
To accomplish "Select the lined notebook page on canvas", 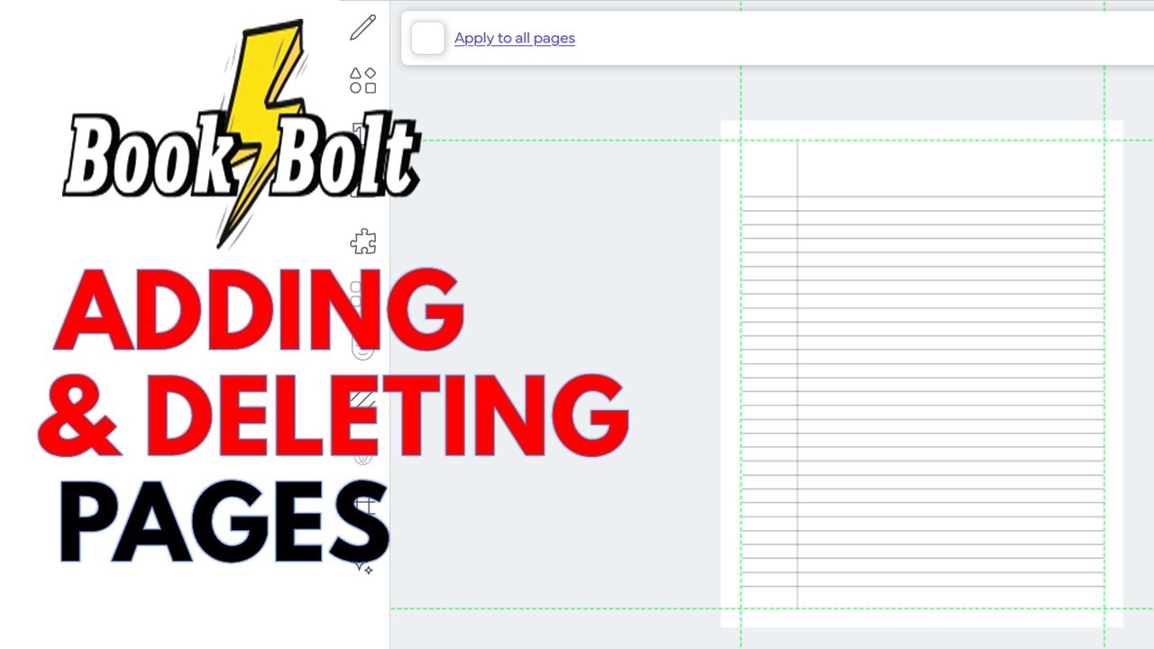I will tap(921, 373).
